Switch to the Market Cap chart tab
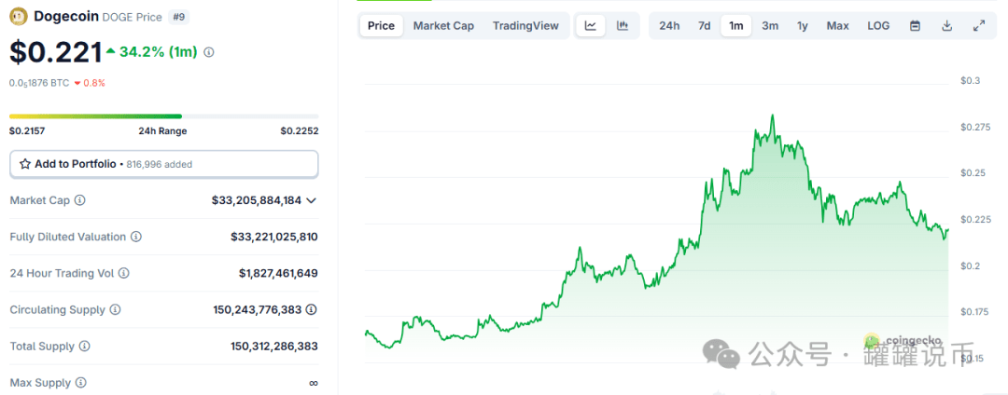 pos(443,26)
